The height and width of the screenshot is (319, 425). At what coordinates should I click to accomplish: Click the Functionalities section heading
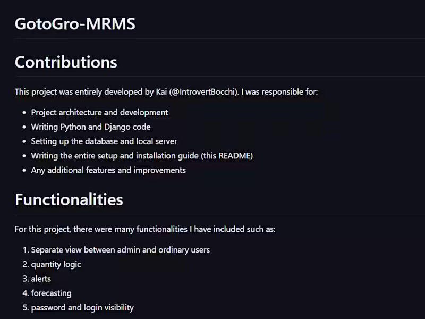[x=69, y=199]
